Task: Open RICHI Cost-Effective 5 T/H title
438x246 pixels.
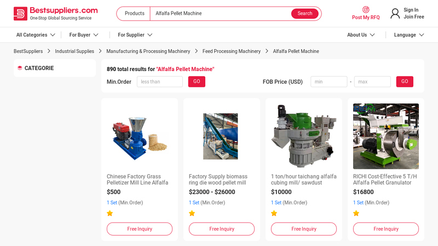Action: pyautogui.click(x=385, y=180)
